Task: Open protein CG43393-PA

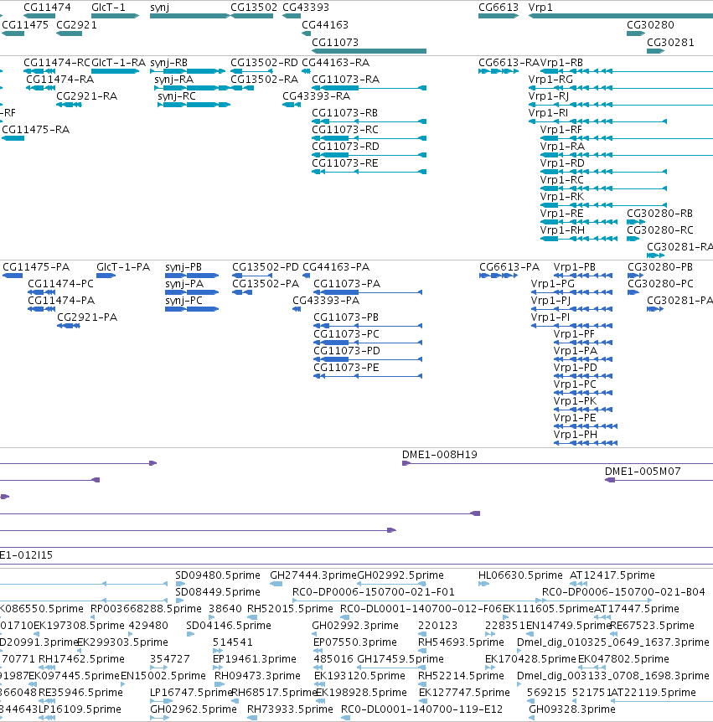Action: [326, 301]
